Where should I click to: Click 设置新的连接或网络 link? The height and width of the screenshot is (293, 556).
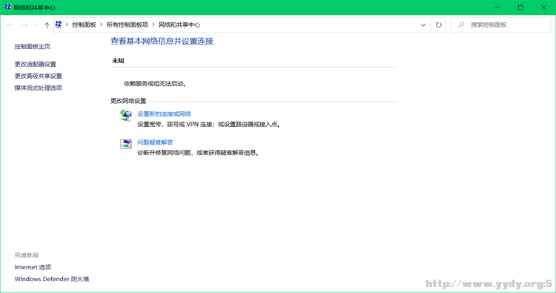click(x=164, y=114)
